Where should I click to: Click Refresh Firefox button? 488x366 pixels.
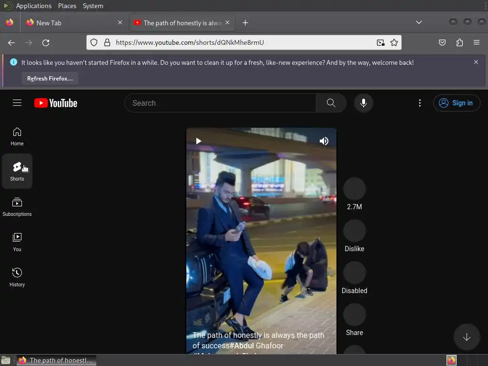point(50,79)
